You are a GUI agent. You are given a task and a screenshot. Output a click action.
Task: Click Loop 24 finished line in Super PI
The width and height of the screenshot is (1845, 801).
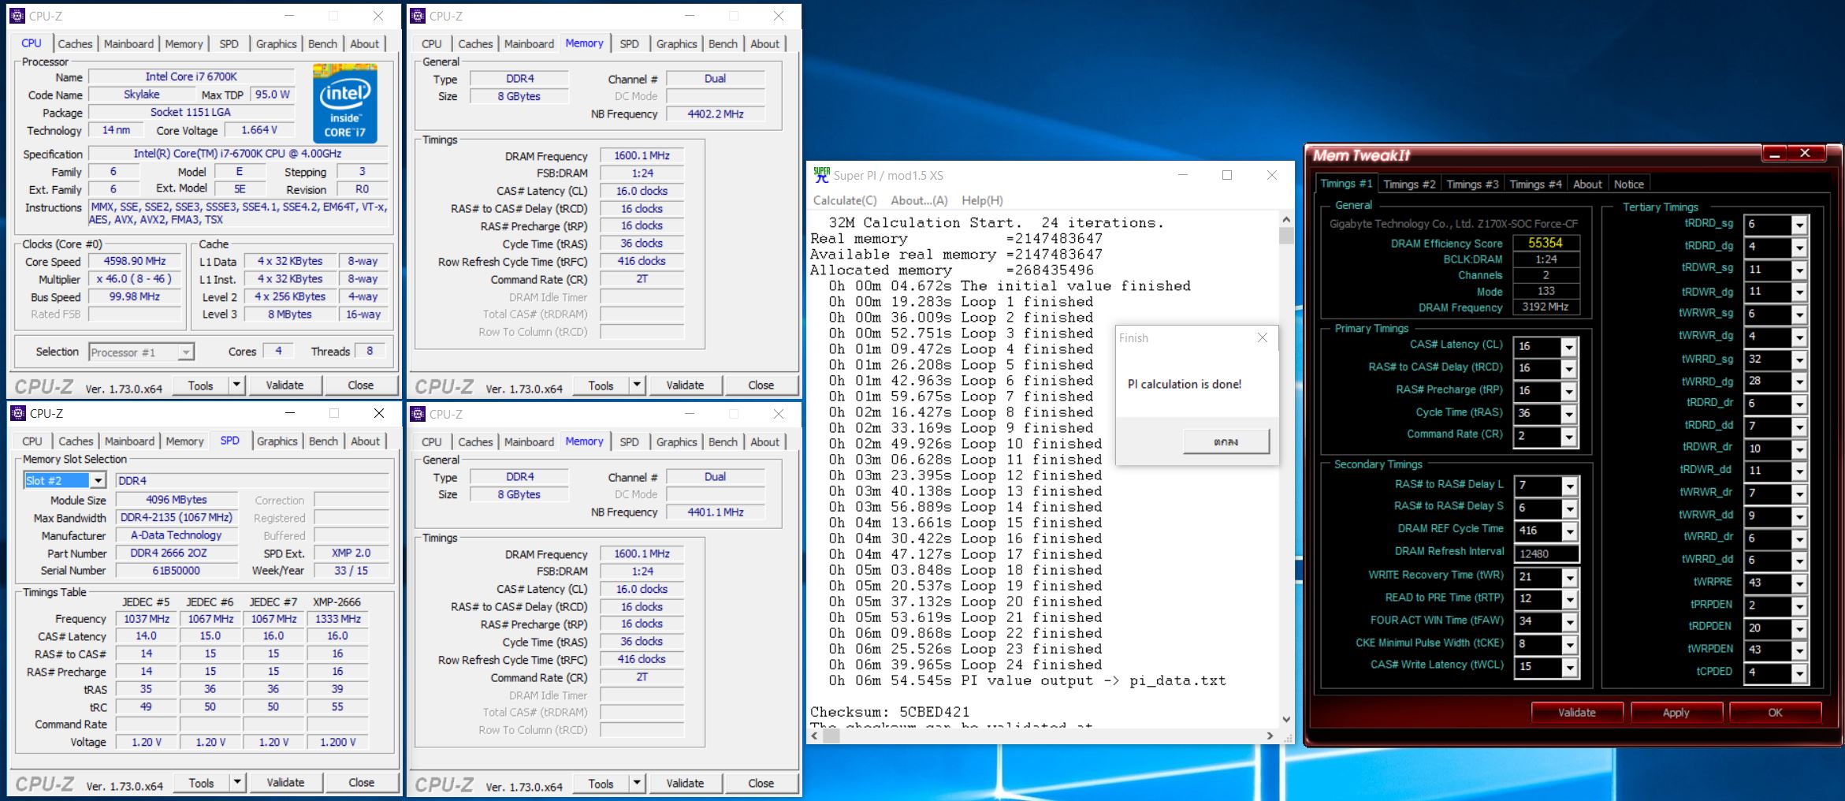[965, 665]
